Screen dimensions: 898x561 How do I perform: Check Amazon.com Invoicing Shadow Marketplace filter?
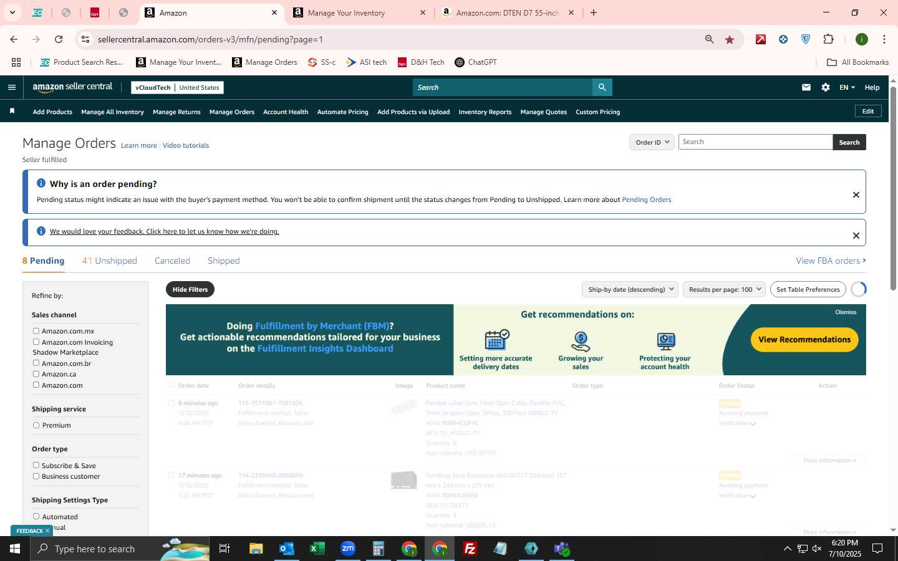(36, 342)
